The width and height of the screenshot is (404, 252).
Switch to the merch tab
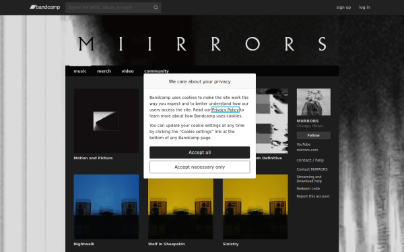tap(104, 71)
